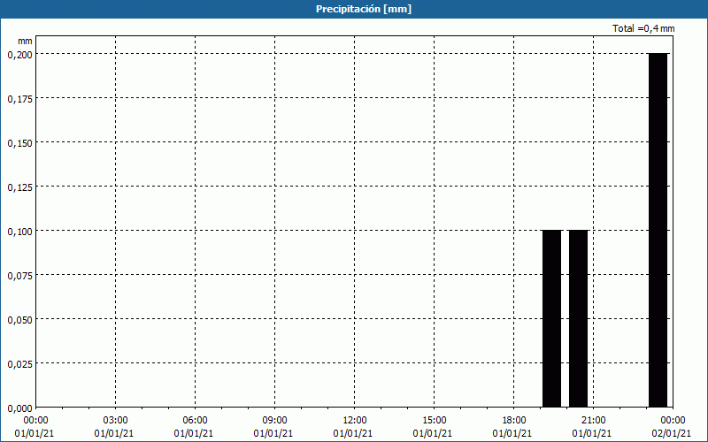Click the 18:00 01/01/21 time label

point(513,427)
